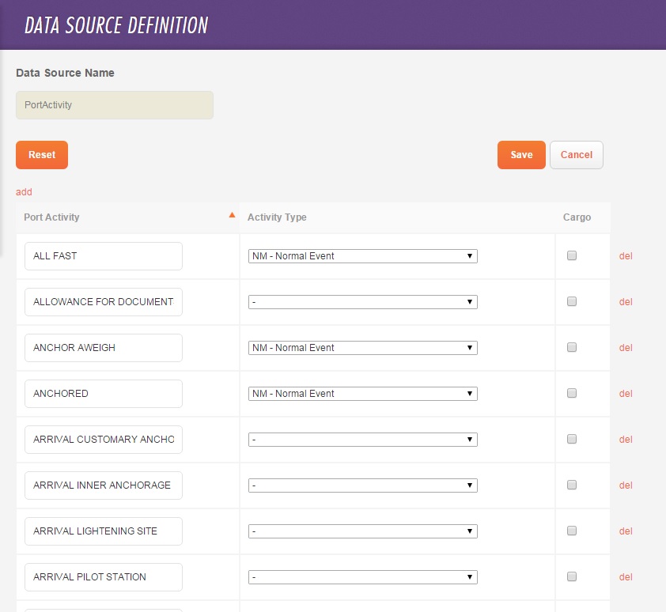This screenshot has height=612, width=666.
Task: Expand Activity Type for ALLOWANCE FOR DOCUMENT
Action: click(x=362, y=302)
